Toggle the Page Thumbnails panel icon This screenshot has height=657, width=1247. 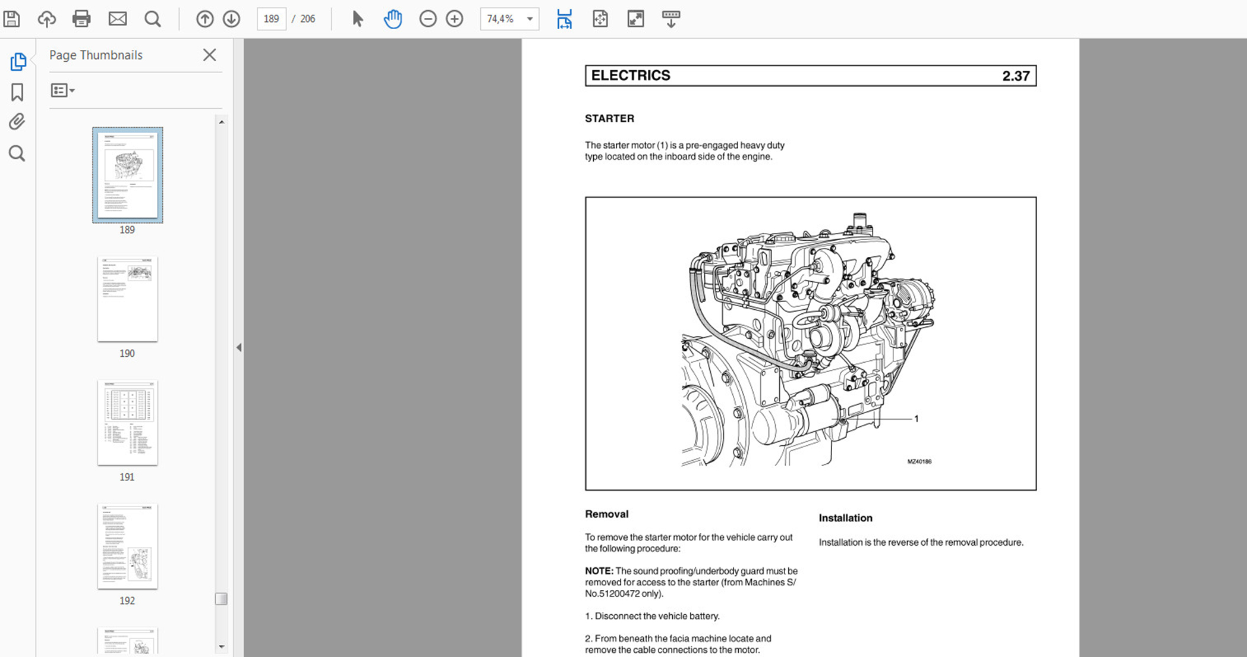[17, 61]
